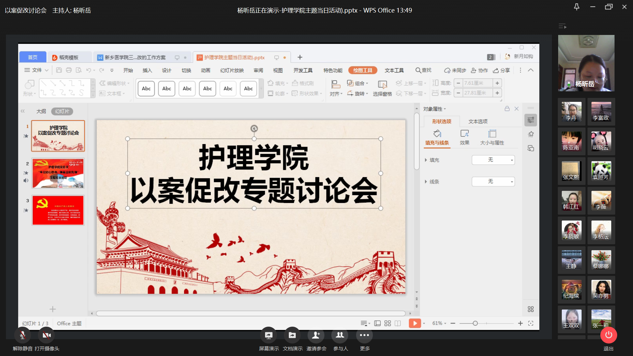Click the red 退出 power button
The image size is (633, 356).
coord(608,335)
